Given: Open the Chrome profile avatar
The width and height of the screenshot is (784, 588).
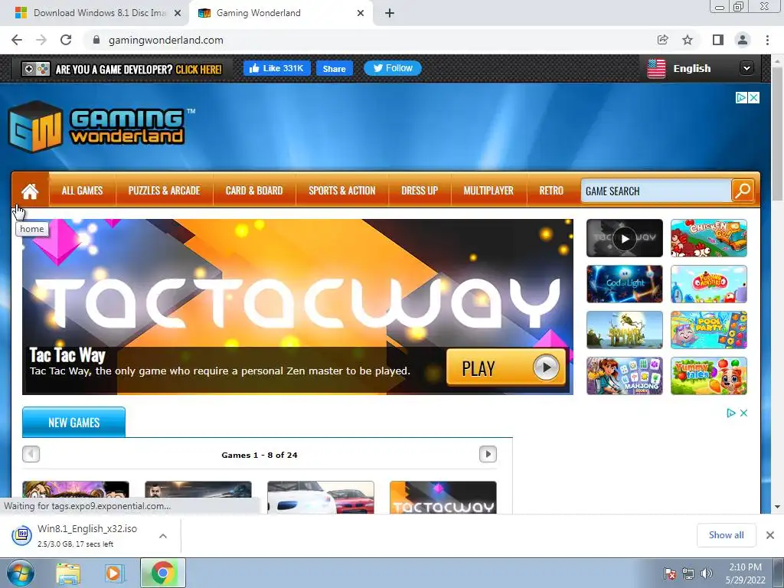Looking at the screenshot, I should pyautogui.click(x=743, y=40).
